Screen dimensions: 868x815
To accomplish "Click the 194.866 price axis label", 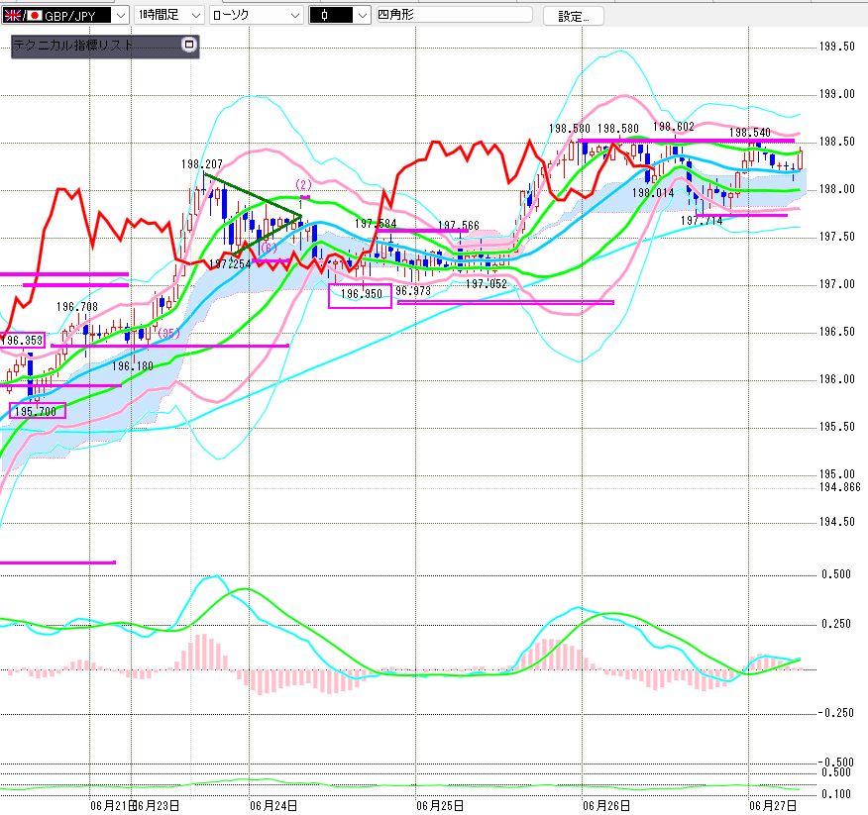I will [x=840, y=487].
